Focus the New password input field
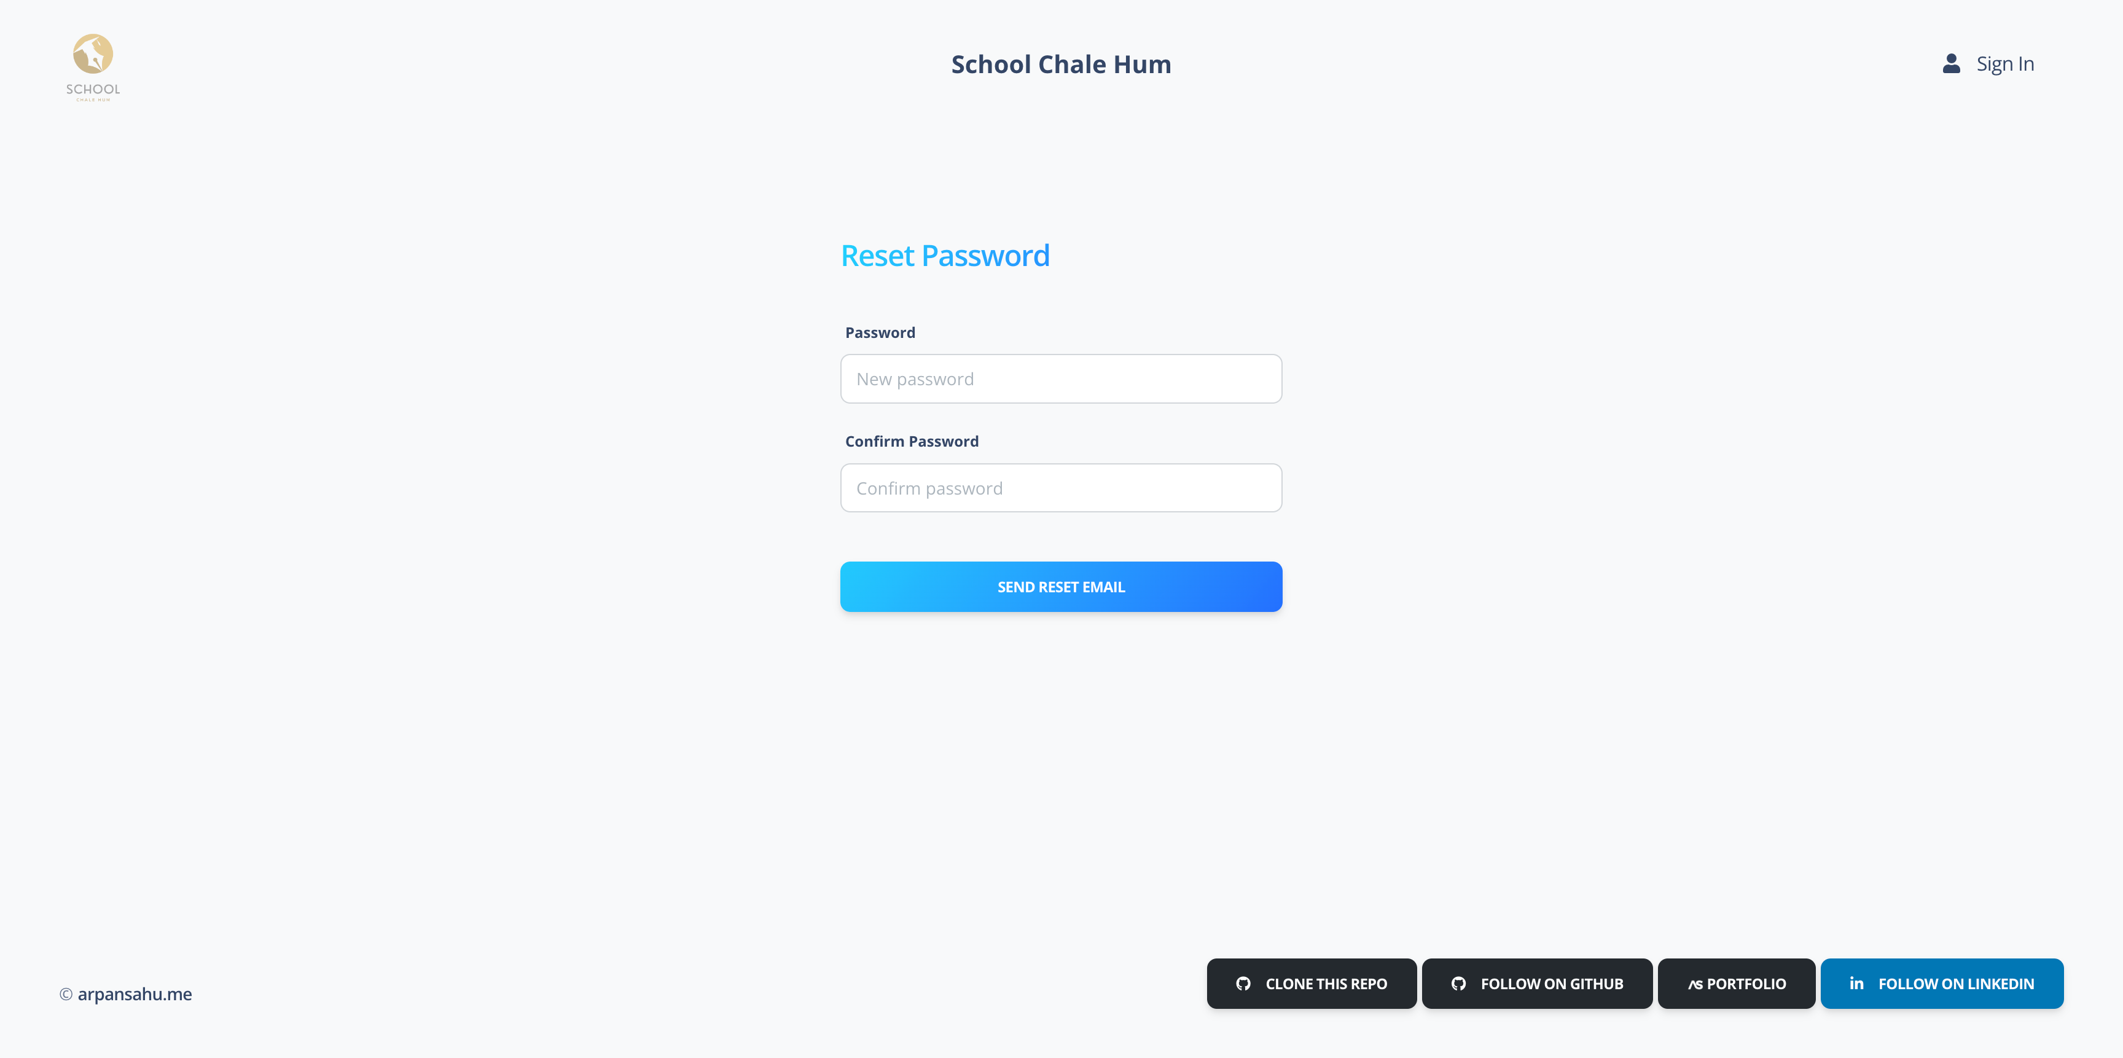Viewport: 2123px width, 1058px height. [x=1061, y=379]
